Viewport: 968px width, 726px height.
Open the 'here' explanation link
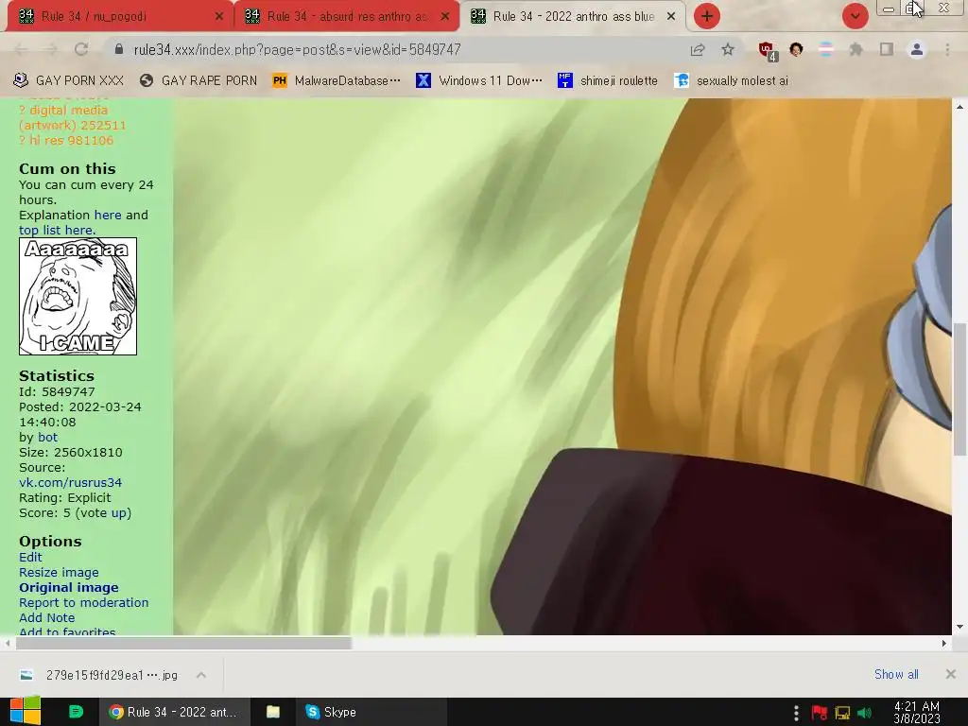coord(108,215)
